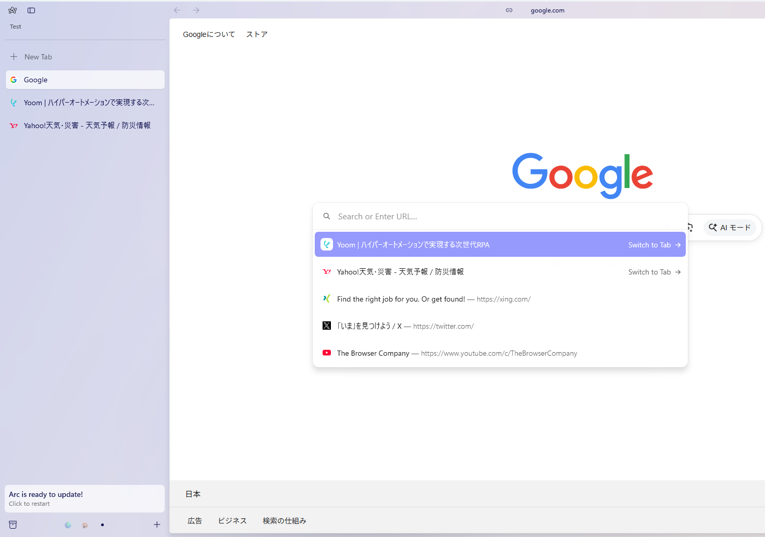Switch to the house space icon

tap(85, 525)
